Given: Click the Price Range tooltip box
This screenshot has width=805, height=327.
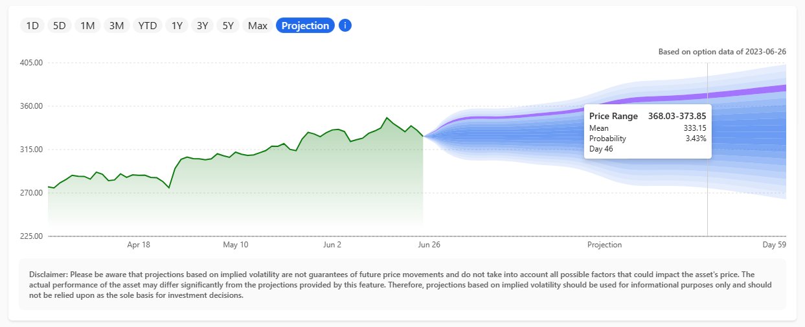Looking at the screenshot, I should 647,132.
